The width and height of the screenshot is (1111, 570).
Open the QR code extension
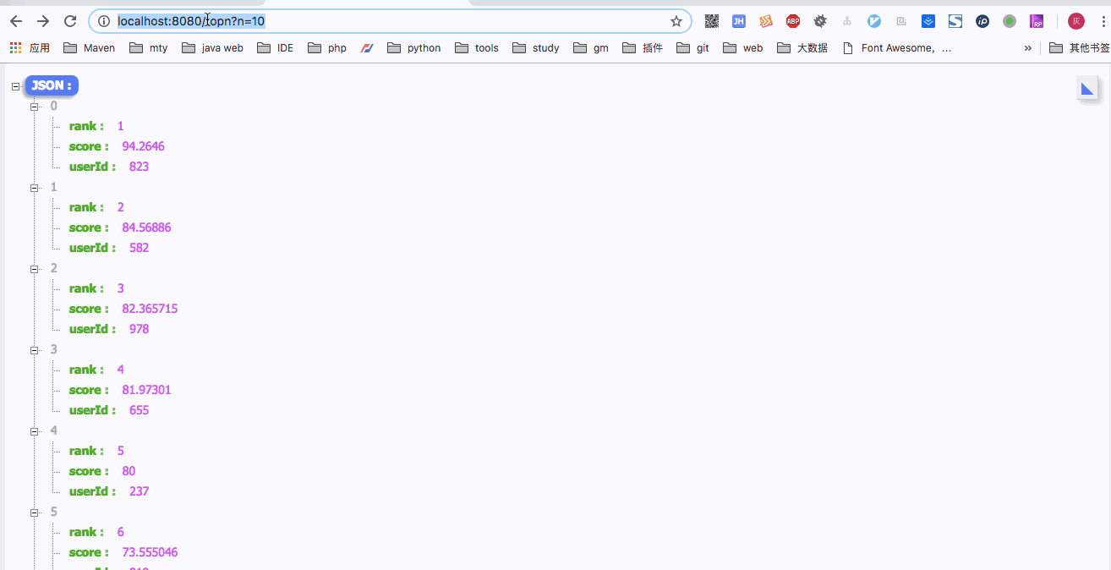pyautogui.click(x=712, y=21)
